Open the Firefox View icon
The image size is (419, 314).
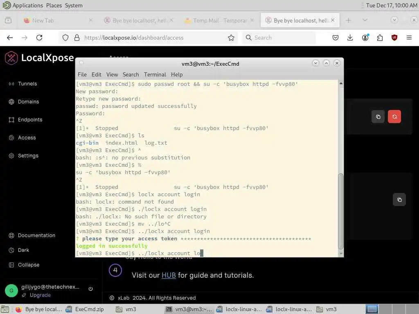click(x=8, y=20)
